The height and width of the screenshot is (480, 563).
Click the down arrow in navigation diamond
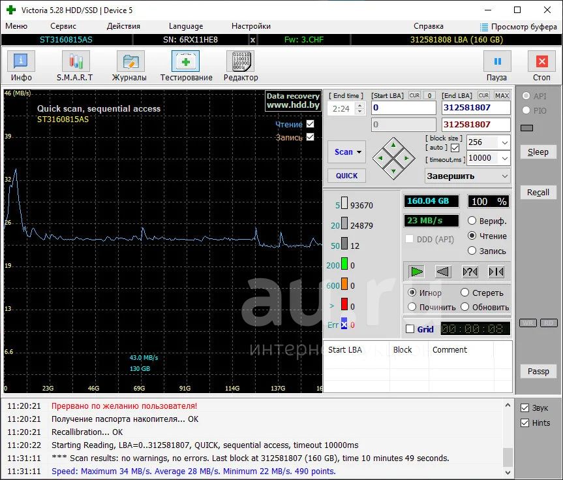pos(393,171)
